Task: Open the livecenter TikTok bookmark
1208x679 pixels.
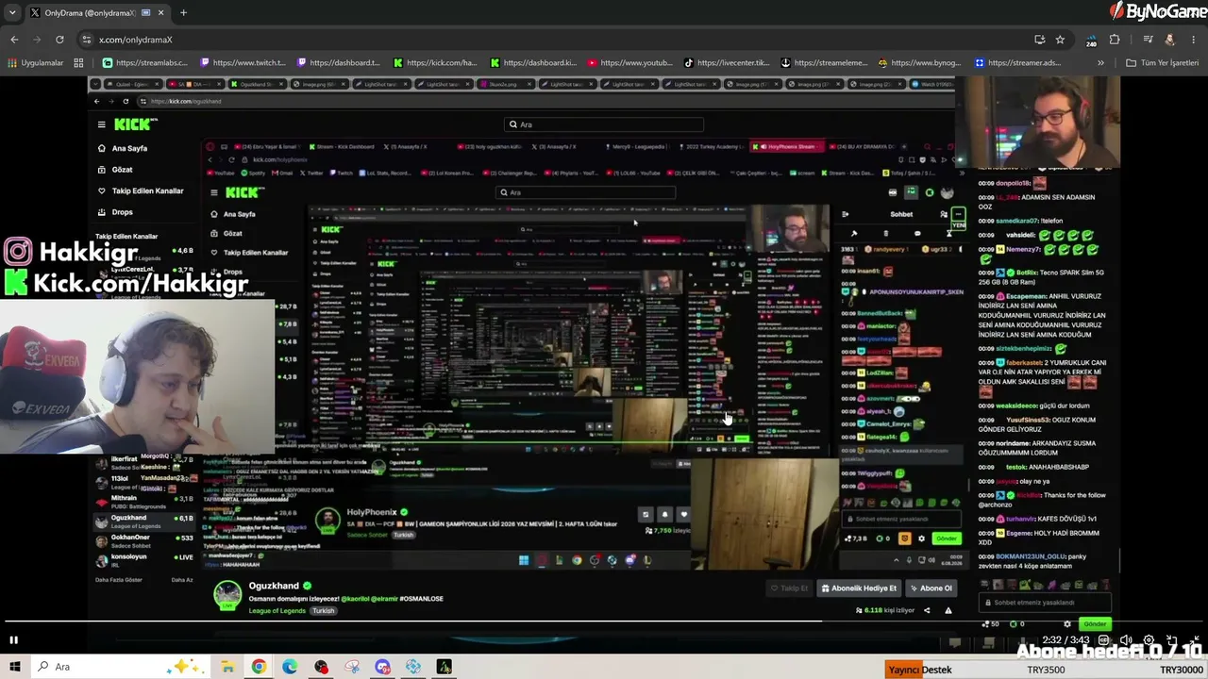Action: coord(728,63)
